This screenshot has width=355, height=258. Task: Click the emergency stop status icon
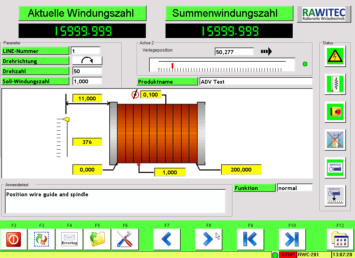click(x=335, y=112)
